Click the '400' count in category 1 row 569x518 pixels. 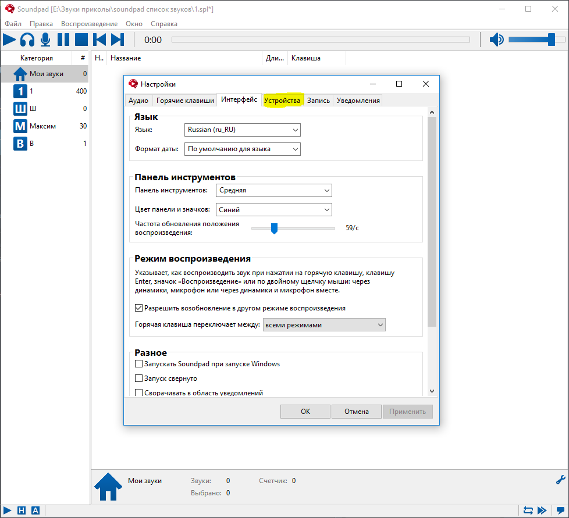(81, 91)
